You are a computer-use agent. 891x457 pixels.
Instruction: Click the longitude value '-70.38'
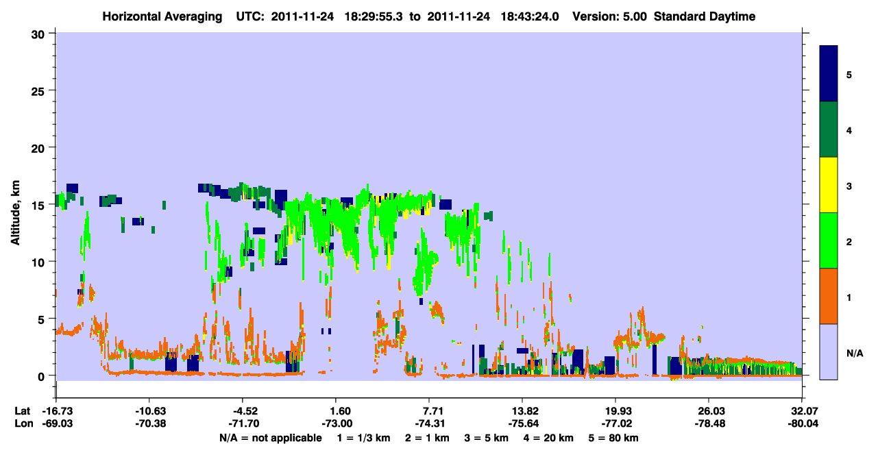tap(149, 423)
